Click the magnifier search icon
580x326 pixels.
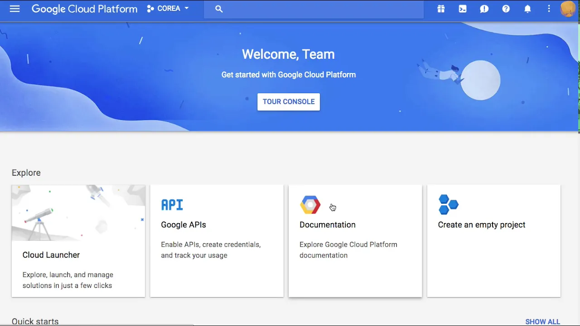219,9
